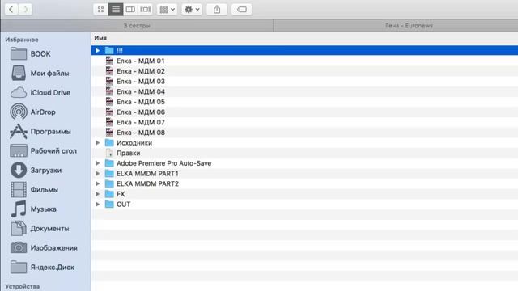Click the 'OUT' folder icon

click(x=109, y=205)
